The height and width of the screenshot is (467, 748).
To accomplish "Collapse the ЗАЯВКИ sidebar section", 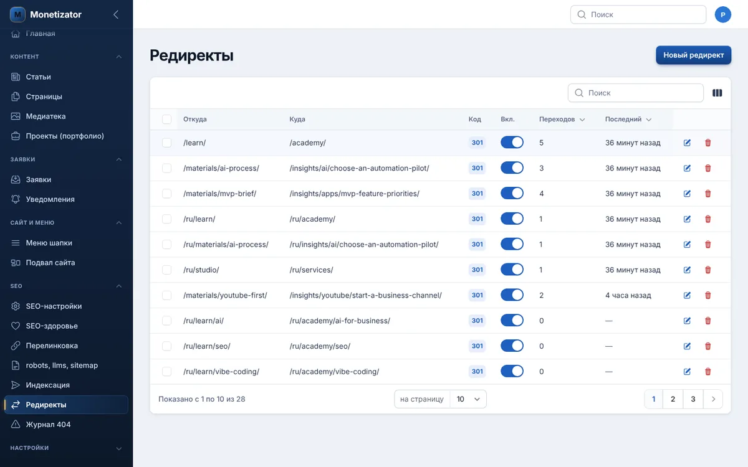I will click(x=118, y=159).
